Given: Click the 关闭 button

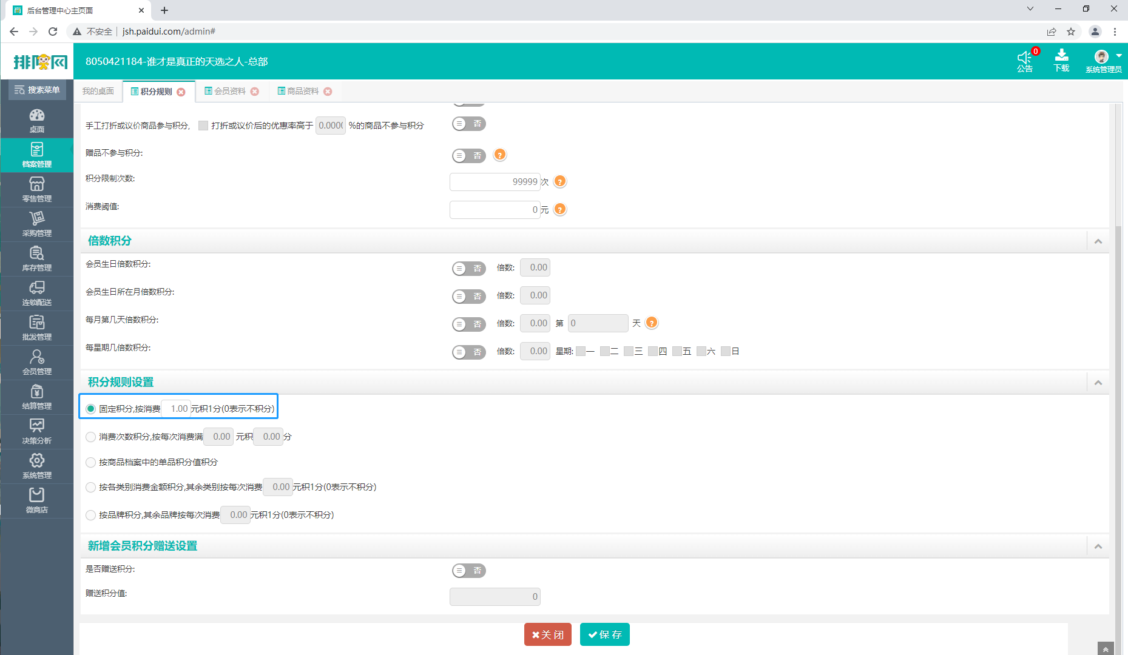Looking at the screenshot, I should pyautogui.click(x=548, y=634).
